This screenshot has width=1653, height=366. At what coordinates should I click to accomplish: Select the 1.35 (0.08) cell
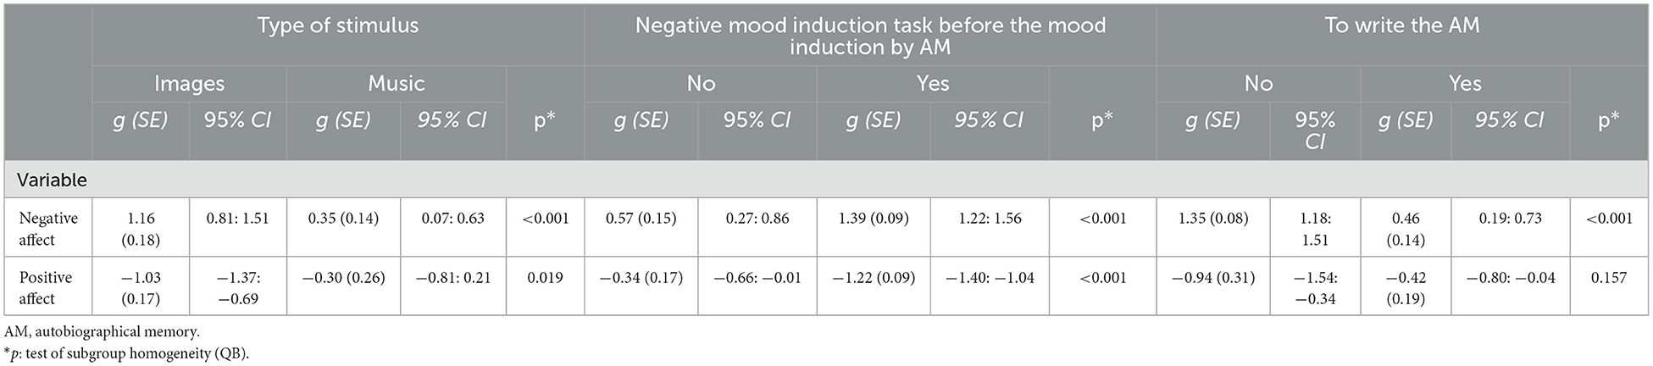tap(1213, 219)
